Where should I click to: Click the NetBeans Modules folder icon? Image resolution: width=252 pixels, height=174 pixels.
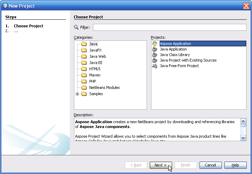[x=84, y=88]
